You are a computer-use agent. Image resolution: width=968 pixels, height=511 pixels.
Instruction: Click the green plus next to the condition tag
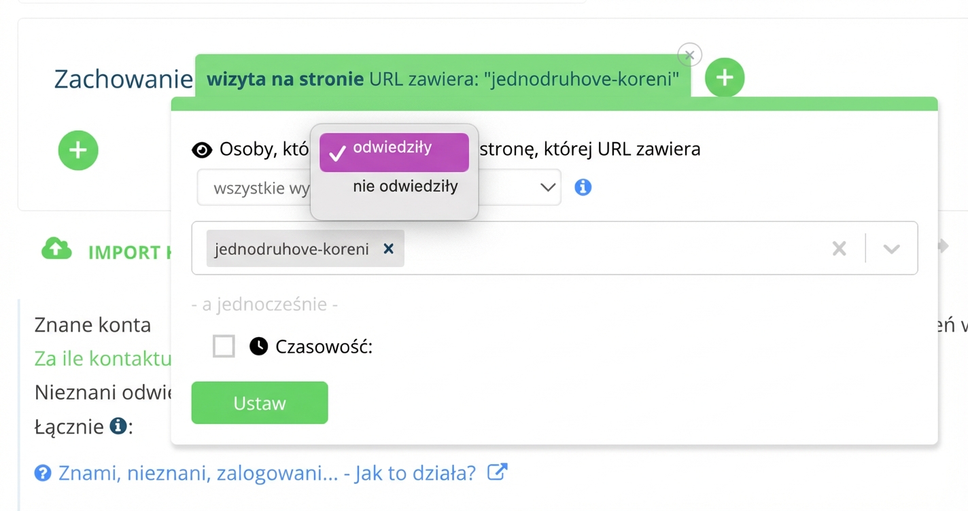[725, 78]
